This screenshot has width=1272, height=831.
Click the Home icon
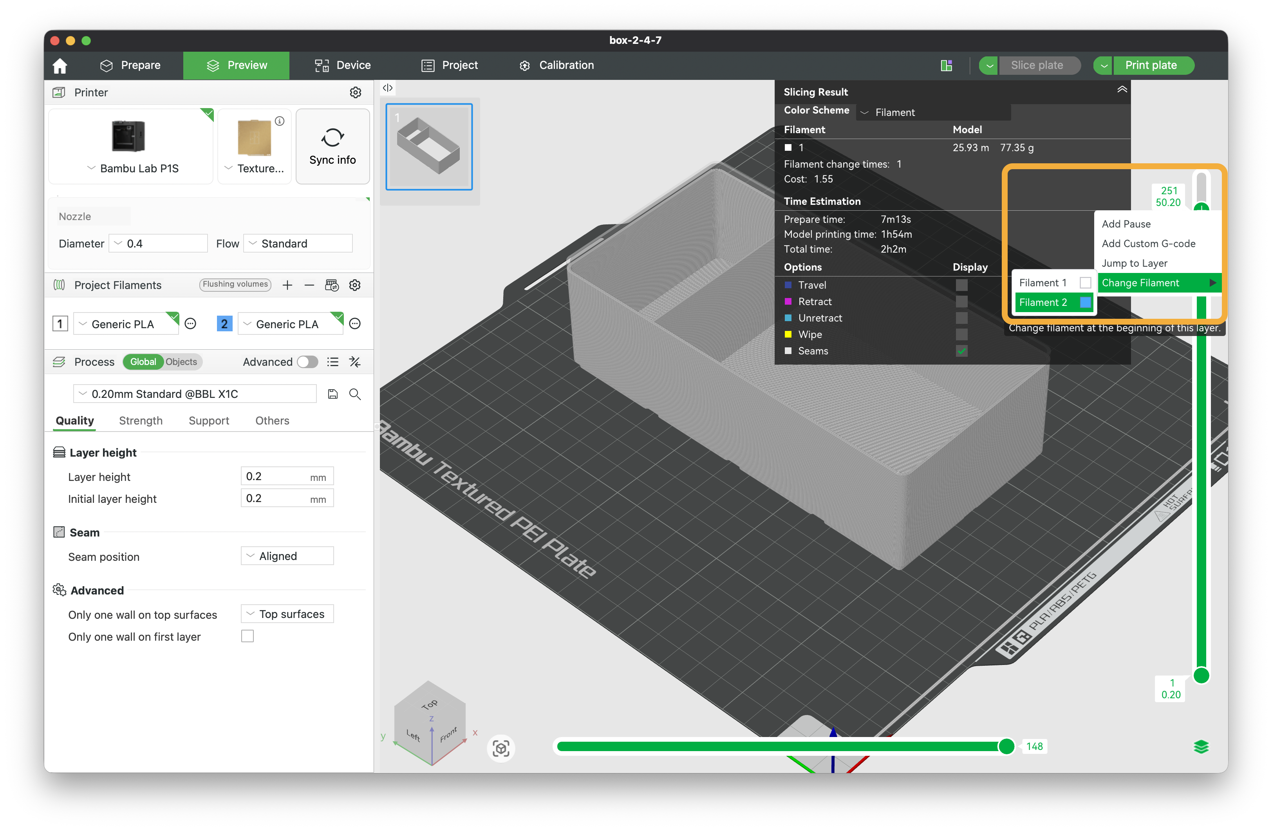tap(60, 66)
